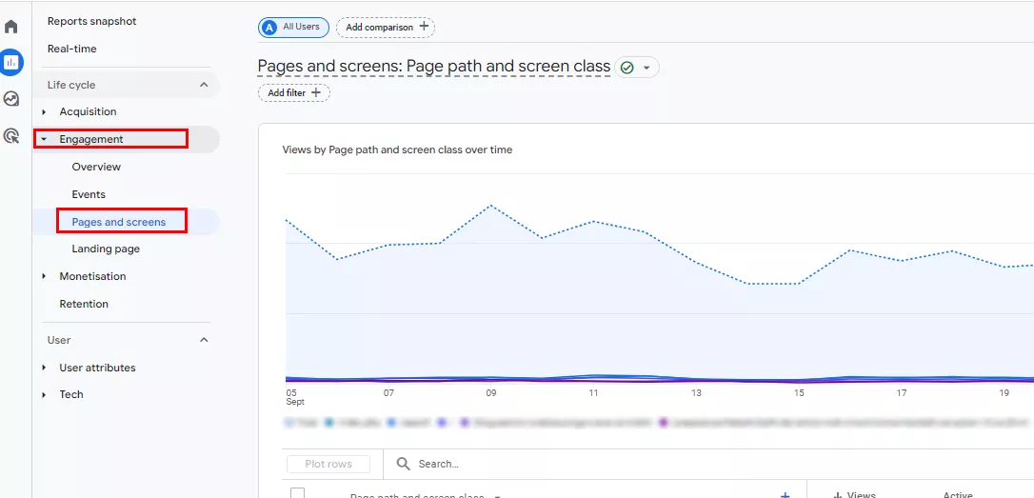Expand the Acquisition tree arrow
The height and width of the screenshot is (498, 1034).
(x=44, y=112)
